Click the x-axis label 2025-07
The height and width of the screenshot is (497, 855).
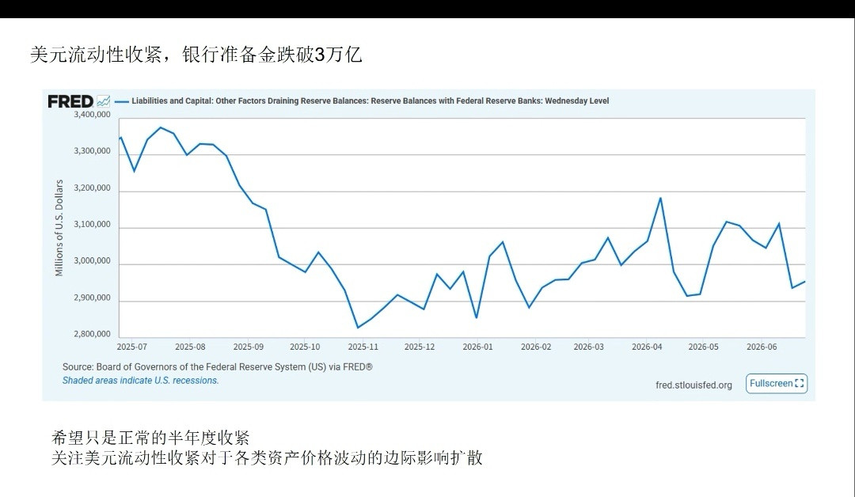point(132,347)
